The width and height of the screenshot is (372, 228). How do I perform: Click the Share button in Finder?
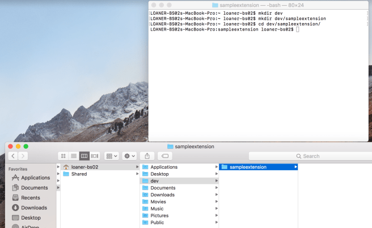click(x=147, y=156)
